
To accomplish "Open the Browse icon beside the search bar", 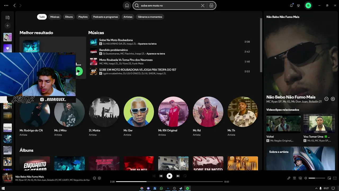I will 211,6.
